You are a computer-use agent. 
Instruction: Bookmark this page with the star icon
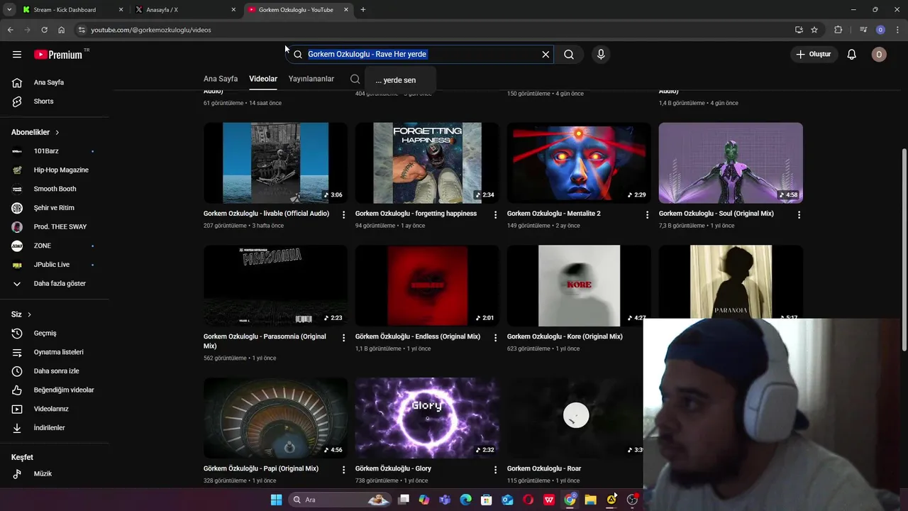point(814,30)
